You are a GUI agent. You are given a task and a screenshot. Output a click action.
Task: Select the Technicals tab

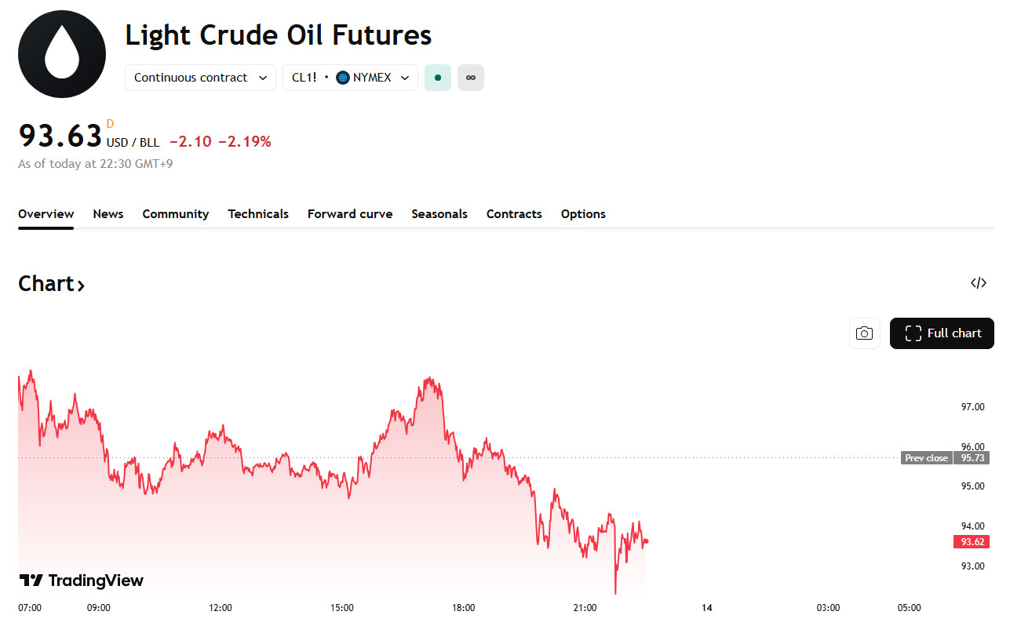tap(258, 214)
